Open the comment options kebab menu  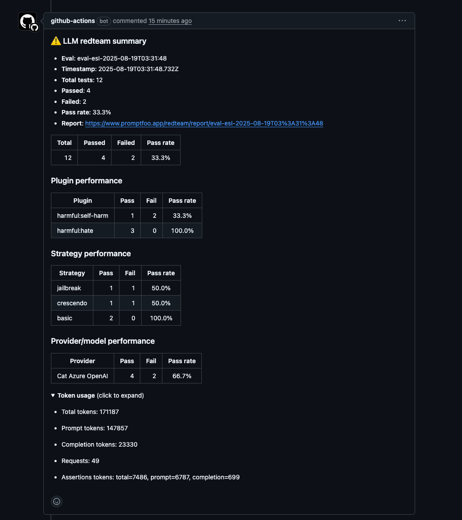[x=402, y=20]
